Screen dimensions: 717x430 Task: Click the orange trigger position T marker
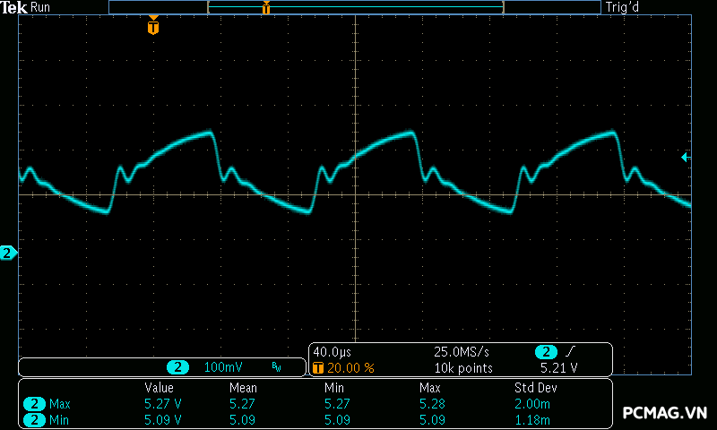[x=153, y=27]
